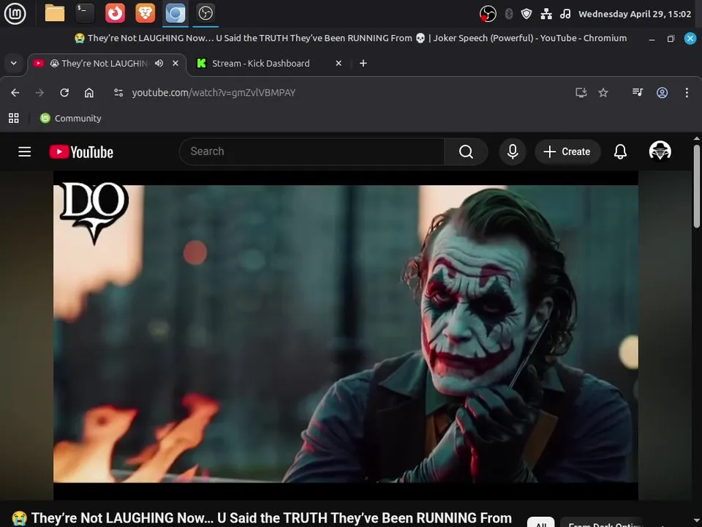702x527 pixels.
Task: Open the apps grid in bookmarks bar
Action: pos(14,119)
